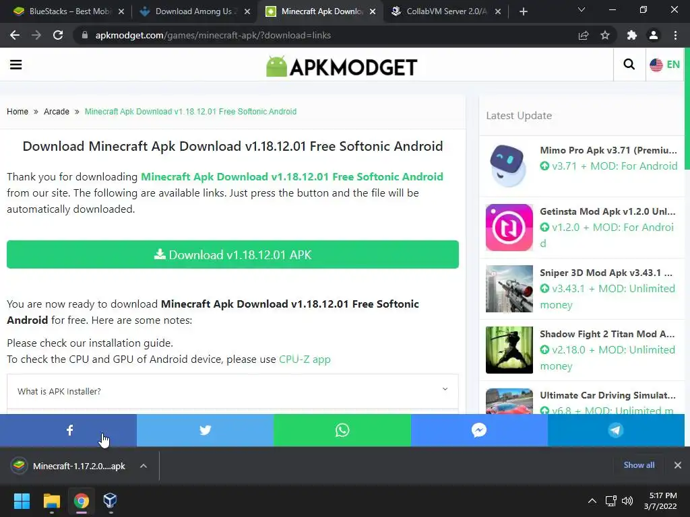Viewport: 690px width, 517px height.
Task: Switch to BlueStacks browser tab
Action: tap(68, 11)
